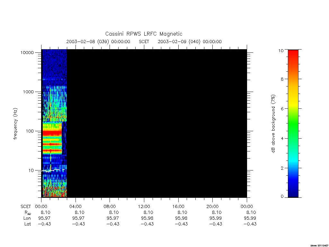This screenshot has height=247, width=329.
Task: Click the white trace line near 10 Hz
Action: click(x=53, y=170)
